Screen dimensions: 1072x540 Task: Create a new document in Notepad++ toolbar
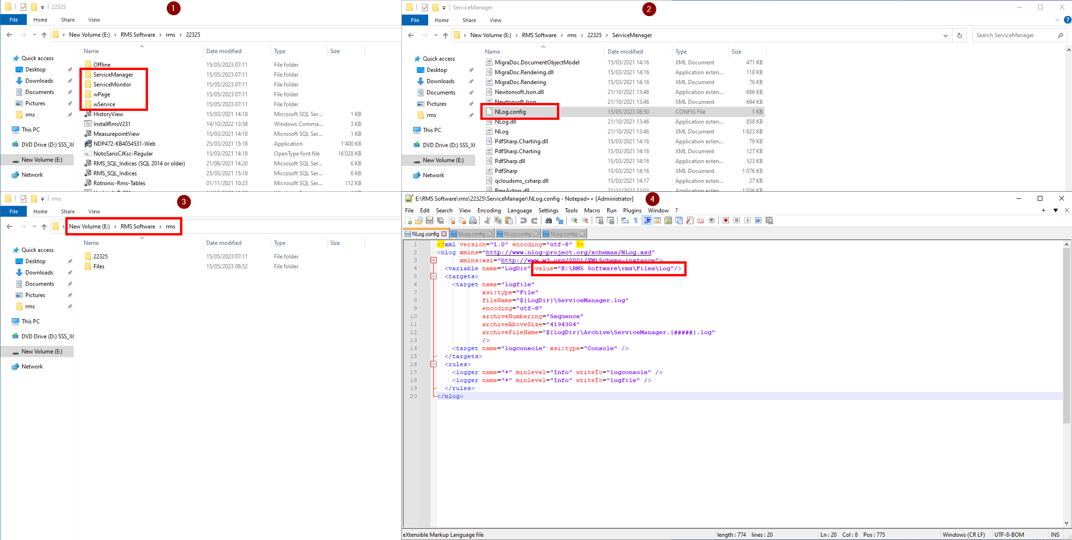coord(408,220)
